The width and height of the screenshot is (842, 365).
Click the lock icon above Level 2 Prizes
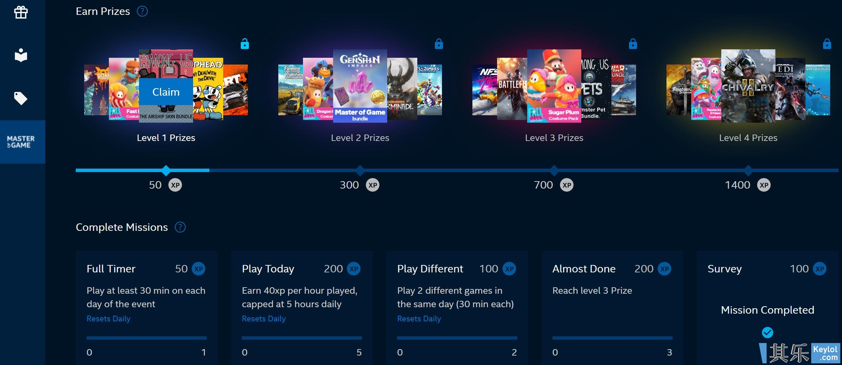coord(439,44)
